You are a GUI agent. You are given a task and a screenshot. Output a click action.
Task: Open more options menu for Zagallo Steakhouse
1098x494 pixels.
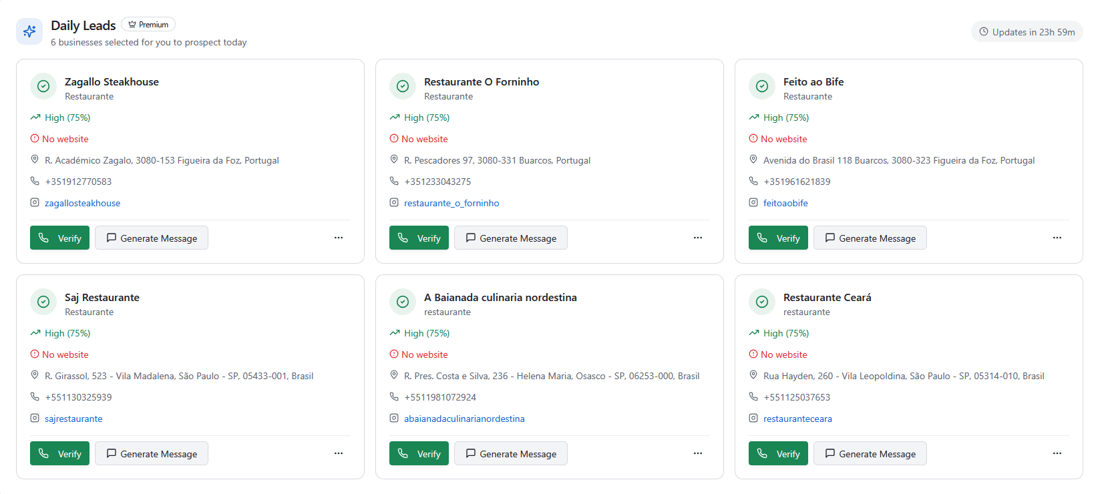click(x=339, y=238)
